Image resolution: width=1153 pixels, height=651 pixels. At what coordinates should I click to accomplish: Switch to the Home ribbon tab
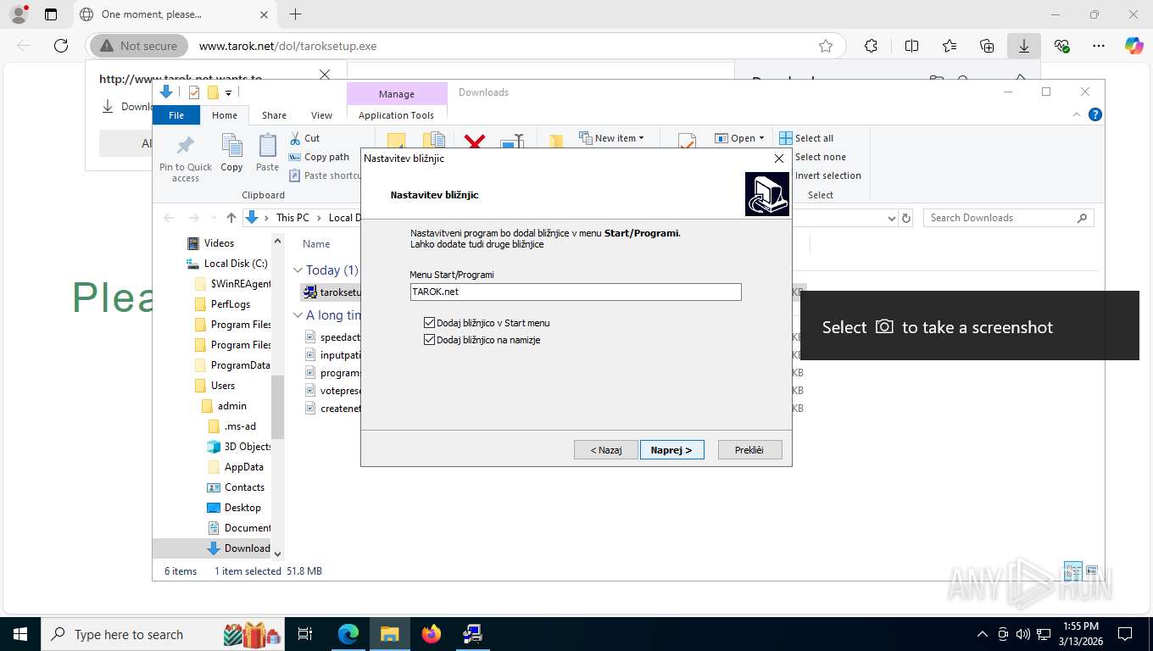[x=225, y=115]
